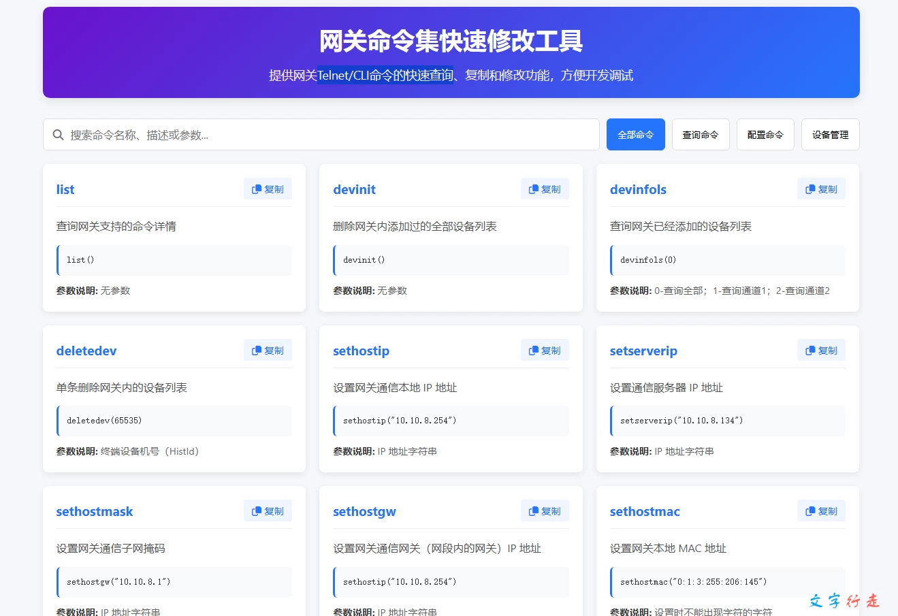The image size is (898, 616).
Task: Select the 全部命令 filter tab
Action: pos(635,135)
